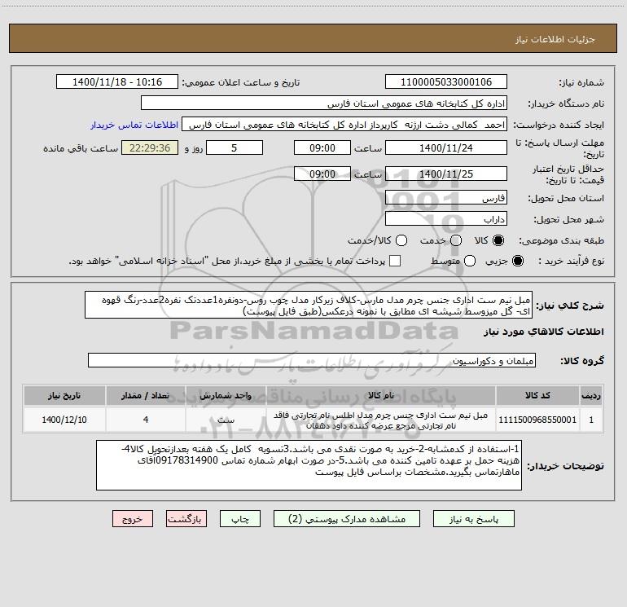This screenshot has width=627, height=607.
Task: Click the response deadline hour field, date 1400/11/24
Action: coord(322,148)
